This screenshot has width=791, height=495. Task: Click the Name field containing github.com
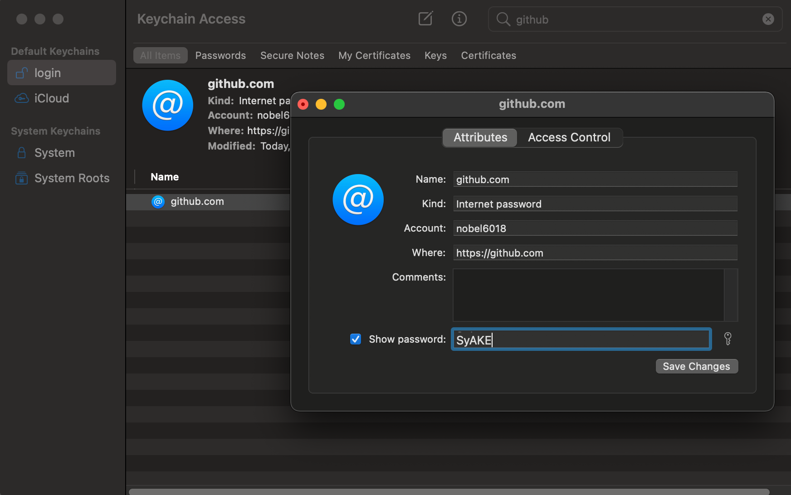click(595, 179)
